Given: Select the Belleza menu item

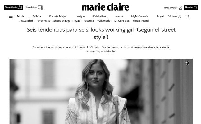Looking at the screenshot, I should tap(37, 16).
